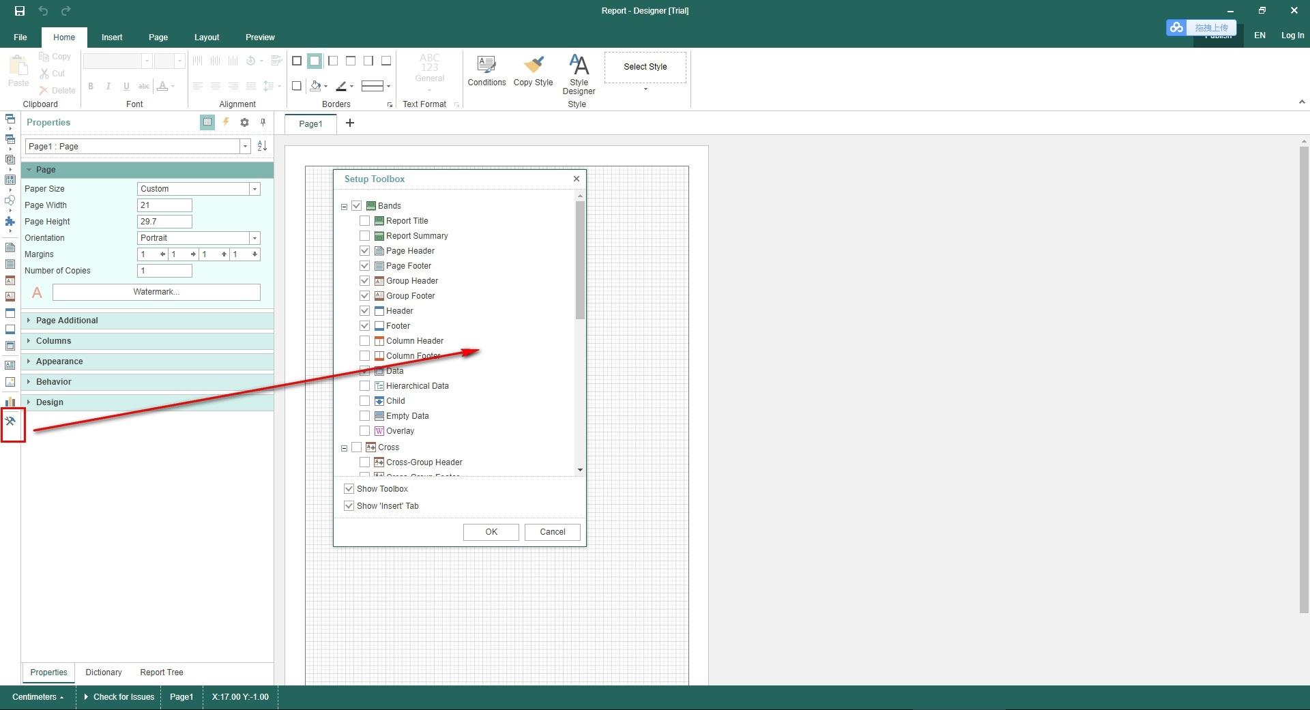Click the toolbox setup icon in left sidebar
The width and height of the screenshot is (1310, 710).
tap(11, 421)
